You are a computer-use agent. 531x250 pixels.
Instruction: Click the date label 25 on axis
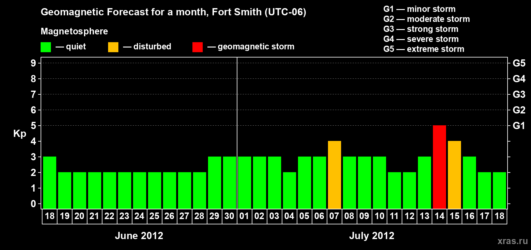point(154,216)
